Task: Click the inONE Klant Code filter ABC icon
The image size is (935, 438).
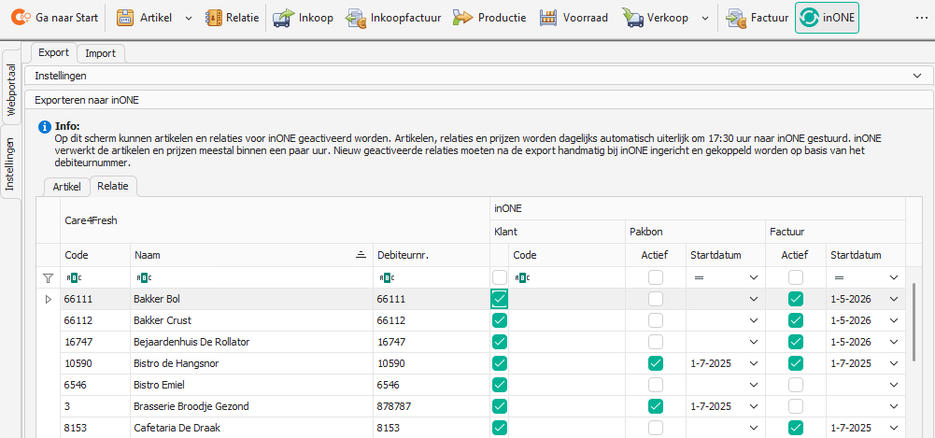Action: click(523, 277)
